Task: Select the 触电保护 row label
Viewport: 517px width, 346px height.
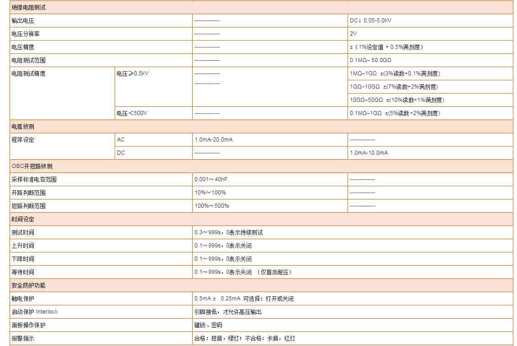Action: 23,299
